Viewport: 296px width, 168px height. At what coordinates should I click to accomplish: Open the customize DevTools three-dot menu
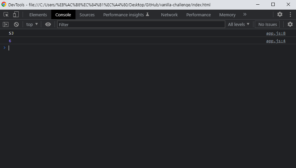tap(290, 15)
